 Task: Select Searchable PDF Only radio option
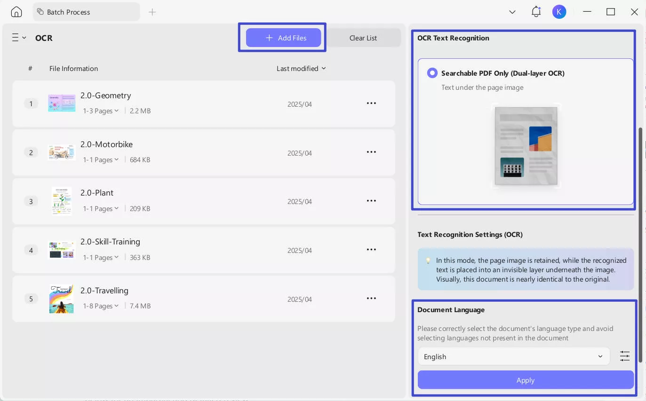tap(432, 73)
